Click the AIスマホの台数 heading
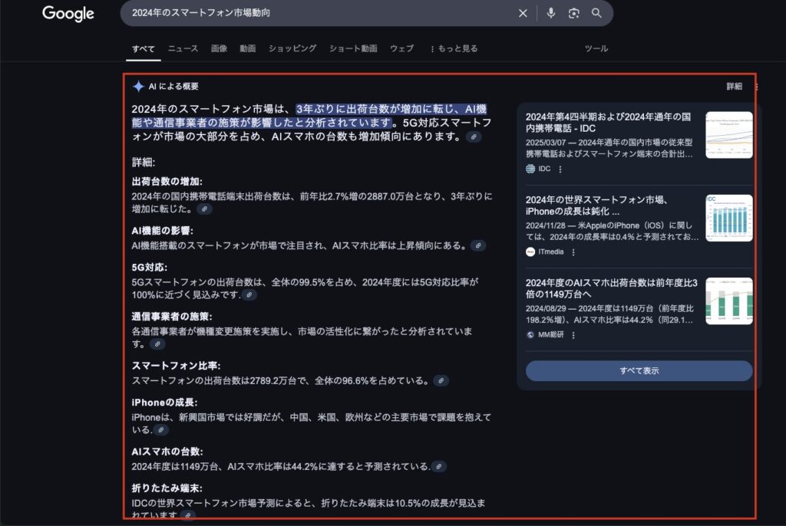 167,452
